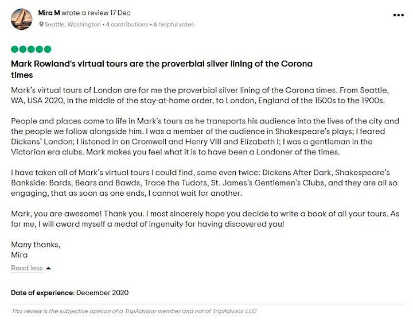413x326 pixels.
Task: Click the third green rating bubble
Action: click(31, 49)
